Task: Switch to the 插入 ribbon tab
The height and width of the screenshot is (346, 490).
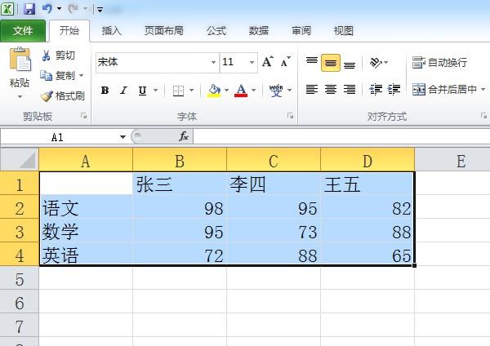Action: coord(111,31)
